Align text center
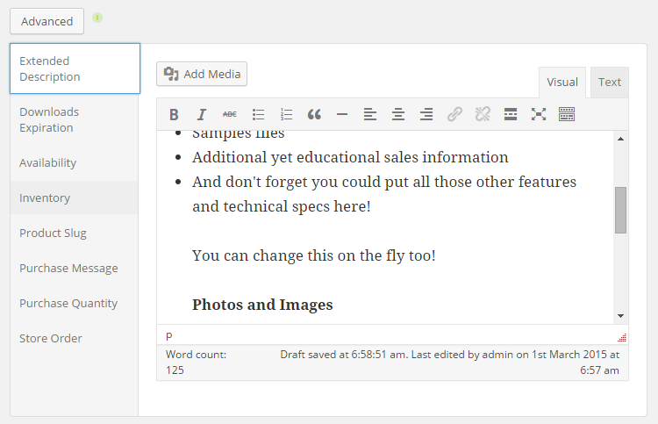The width and height of the screenshot is (658, 424). [x=398, y=114]
